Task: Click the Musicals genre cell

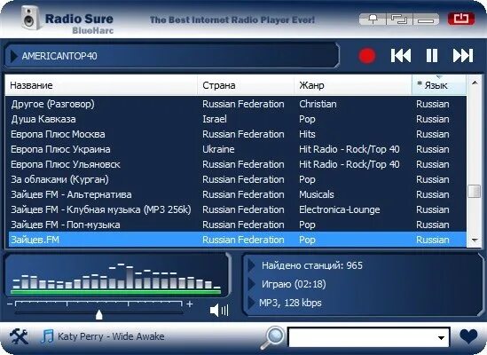Action: 317,194
